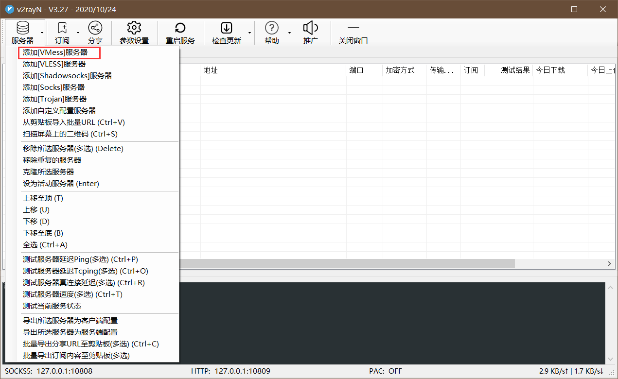618x379 pixels.
Task: Expand the dropdown arrow beside 服务器
Action: tap(42, 33)
